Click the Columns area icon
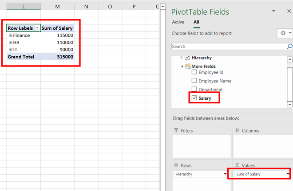The width and height of the screenshot is (293, 191). (237, 130)
